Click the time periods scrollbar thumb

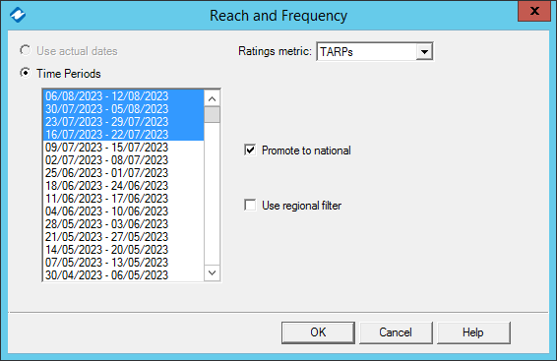coord(212,114)
